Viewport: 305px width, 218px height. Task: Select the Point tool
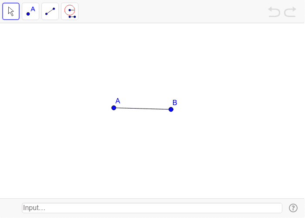coord(30,11)
